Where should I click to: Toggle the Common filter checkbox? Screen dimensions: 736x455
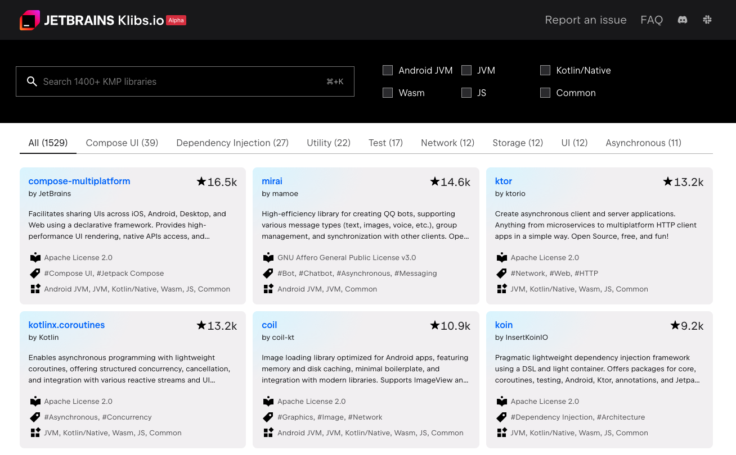click(x=545, y=93)
